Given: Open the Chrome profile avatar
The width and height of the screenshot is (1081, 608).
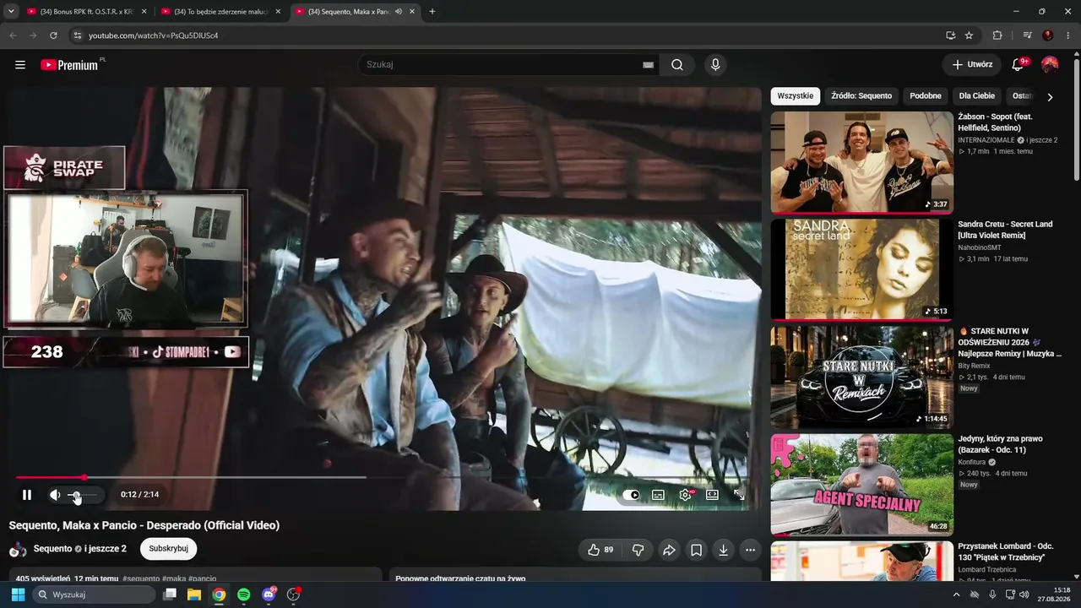Looking at the screenshot, I should tap(1048, 35).
